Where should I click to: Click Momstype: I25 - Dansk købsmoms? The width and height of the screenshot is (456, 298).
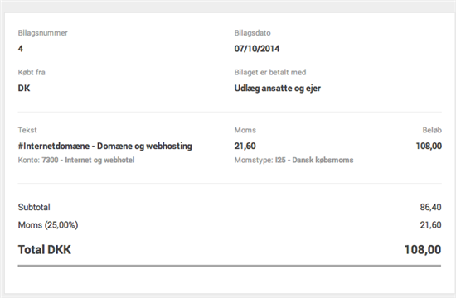point(293,160)
